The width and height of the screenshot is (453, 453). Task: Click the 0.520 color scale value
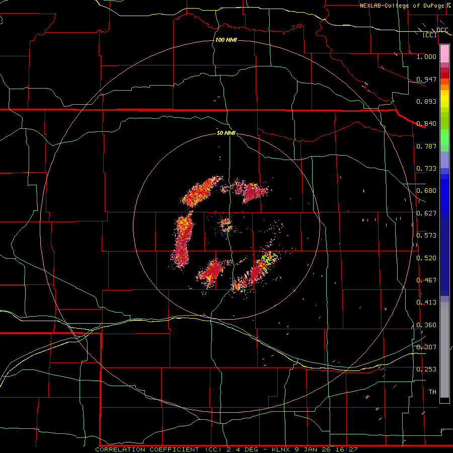(426, 258)
